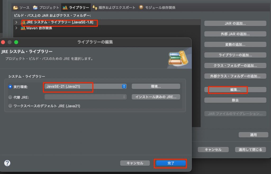The height and width of the screenshot is (174, 271).
Task: Select the 代替 JRE radio button
Action: coord(10,97)
